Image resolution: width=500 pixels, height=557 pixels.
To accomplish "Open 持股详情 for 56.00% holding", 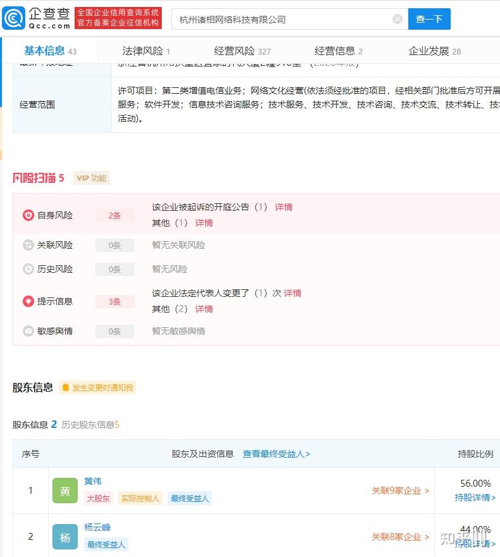I will [475, 498].
